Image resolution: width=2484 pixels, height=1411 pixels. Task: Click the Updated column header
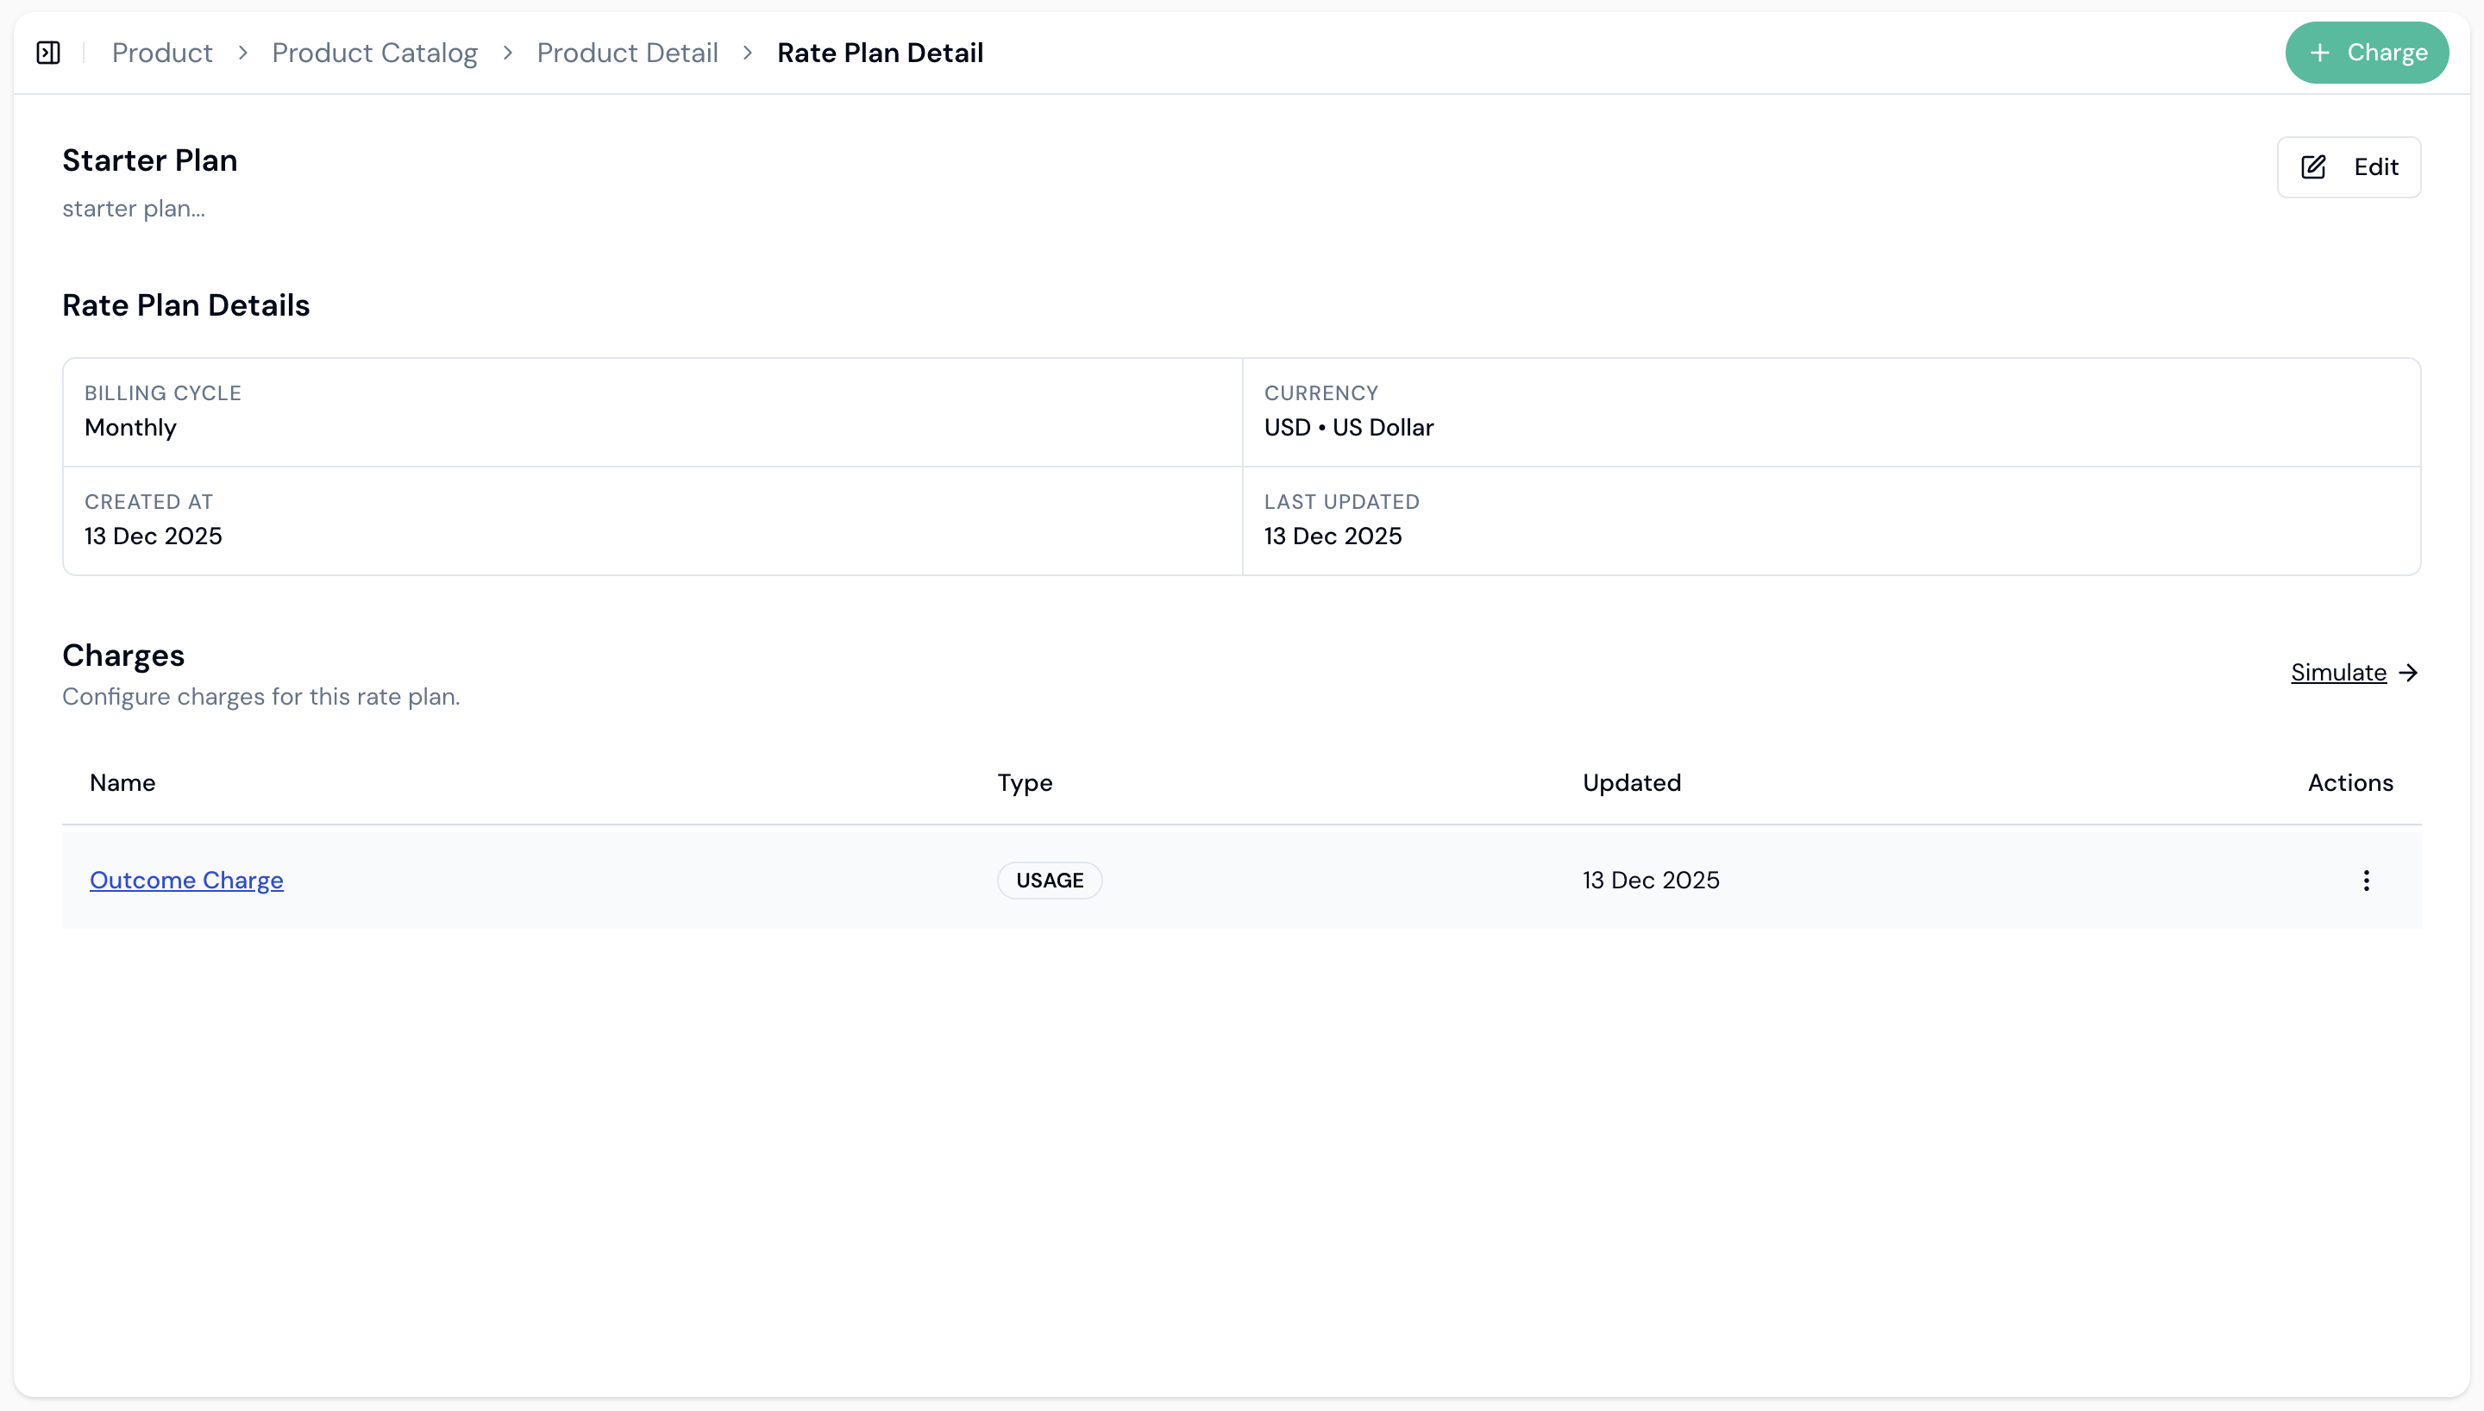(x=1632, y=782)
